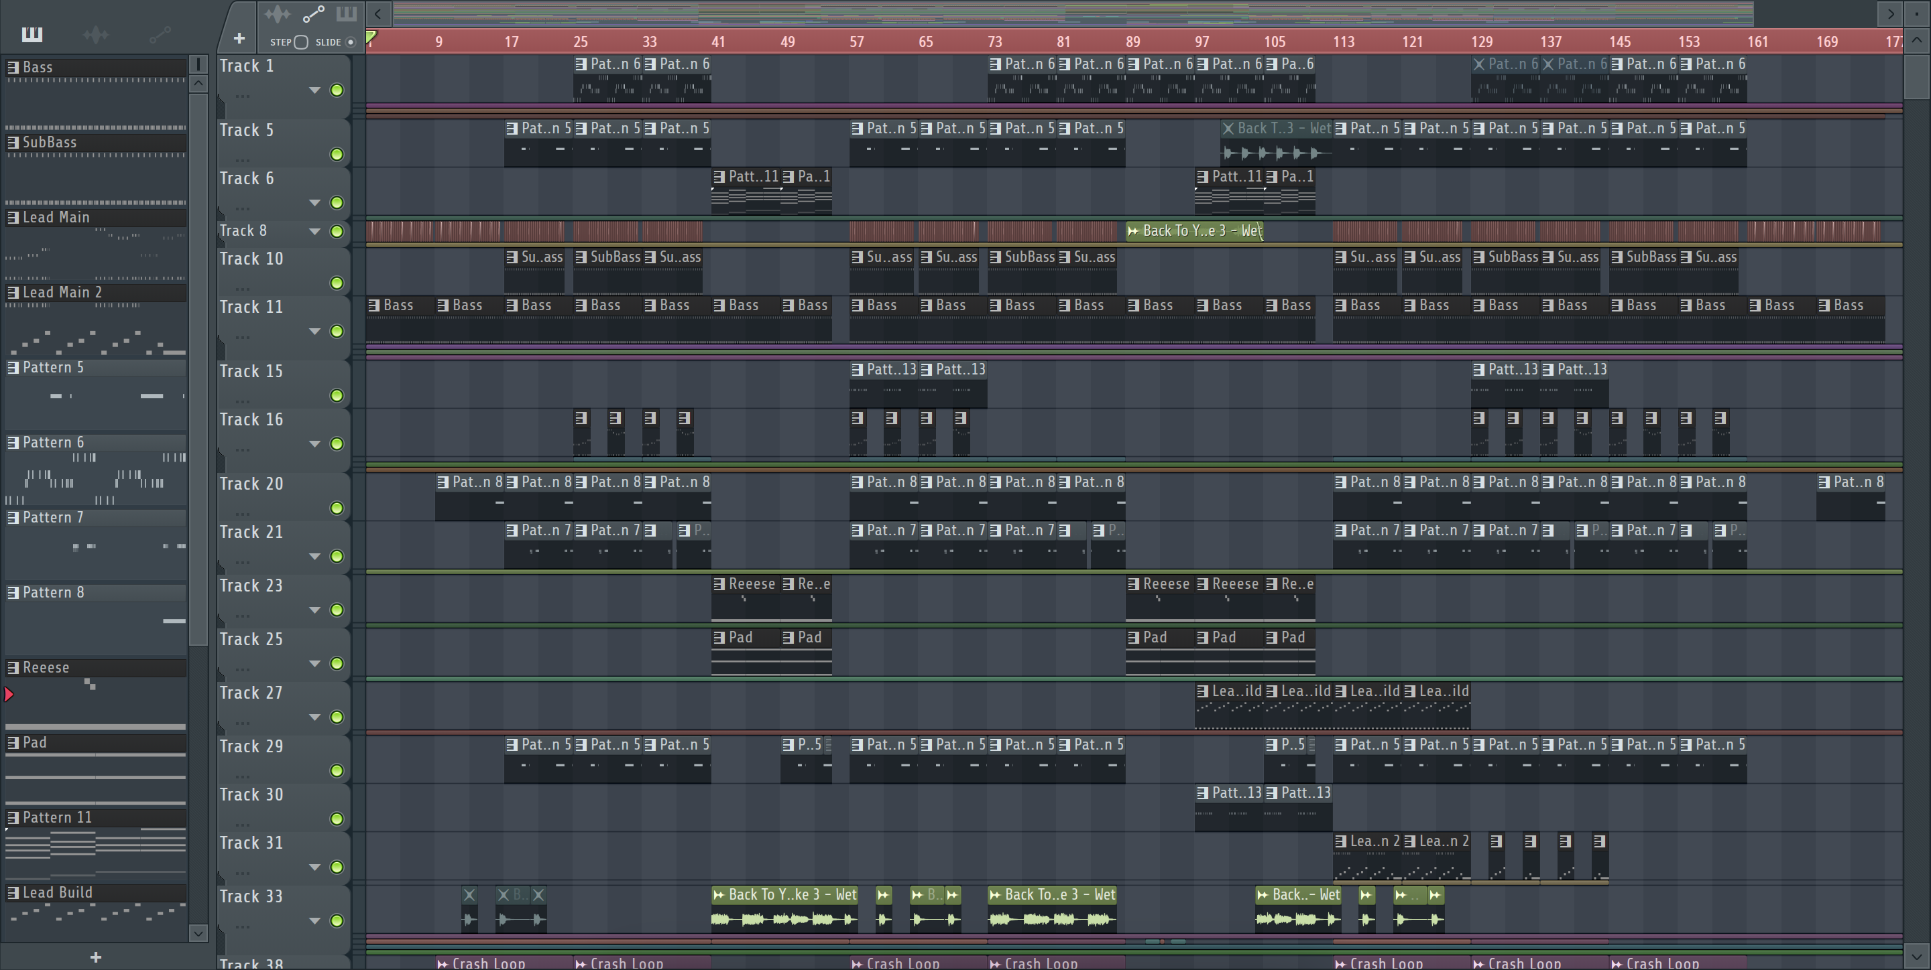
Task: Collapse Track 23 using its arrow
Action: [x=315, y=610]
